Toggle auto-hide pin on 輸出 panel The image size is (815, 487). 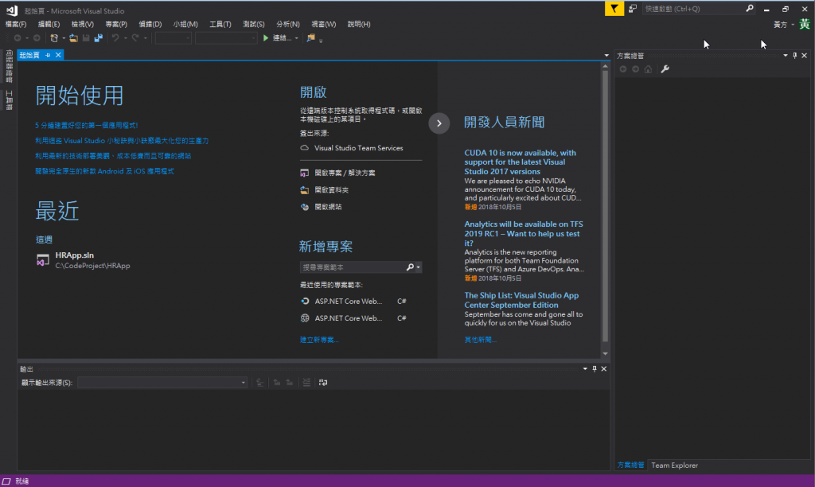pos(595,369)
